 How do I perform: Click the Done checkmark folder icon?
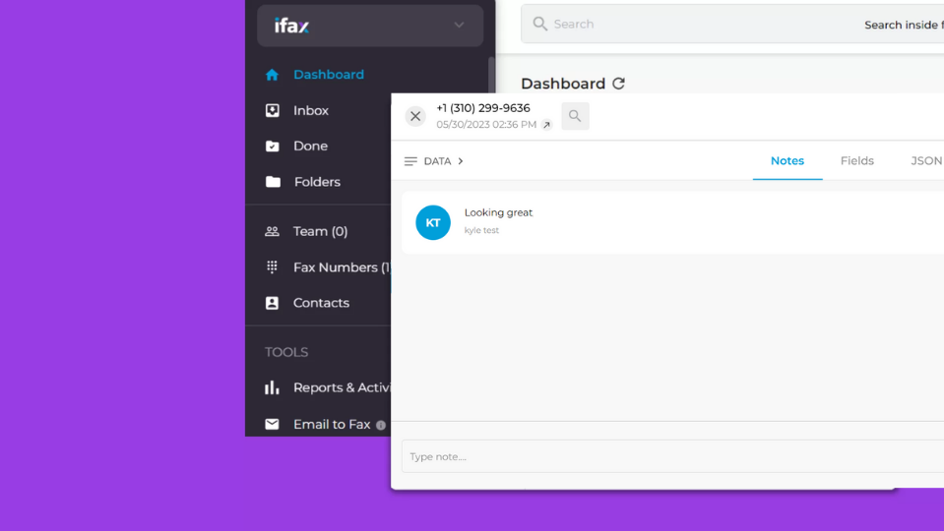tap(272, 147)
